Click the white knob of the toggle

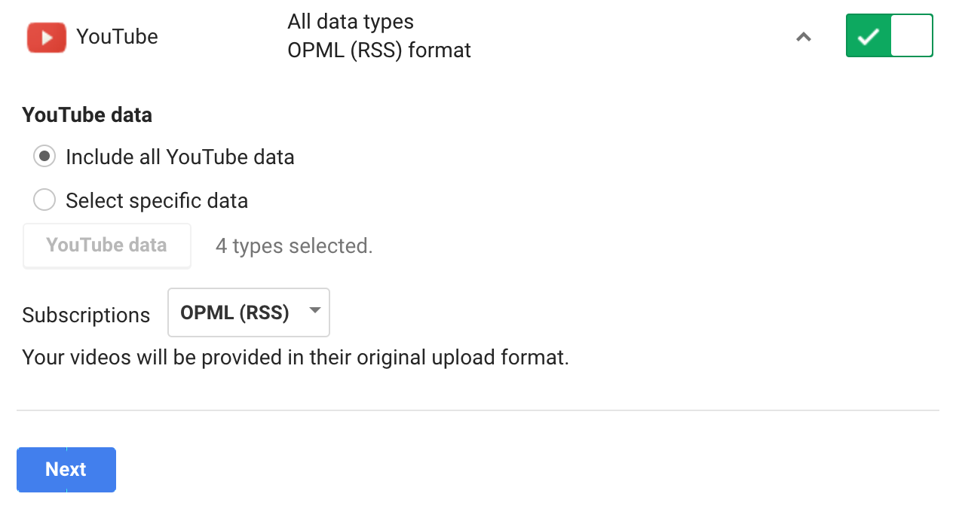911,35
